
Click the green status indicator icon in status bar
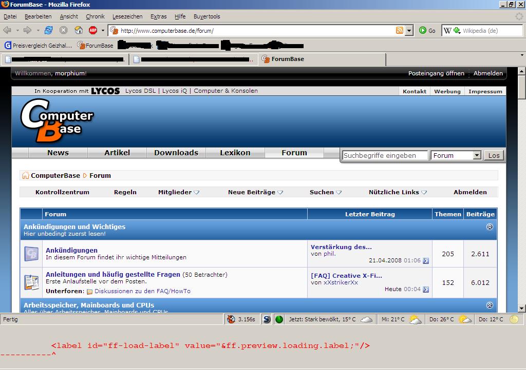tap(279, 319)
